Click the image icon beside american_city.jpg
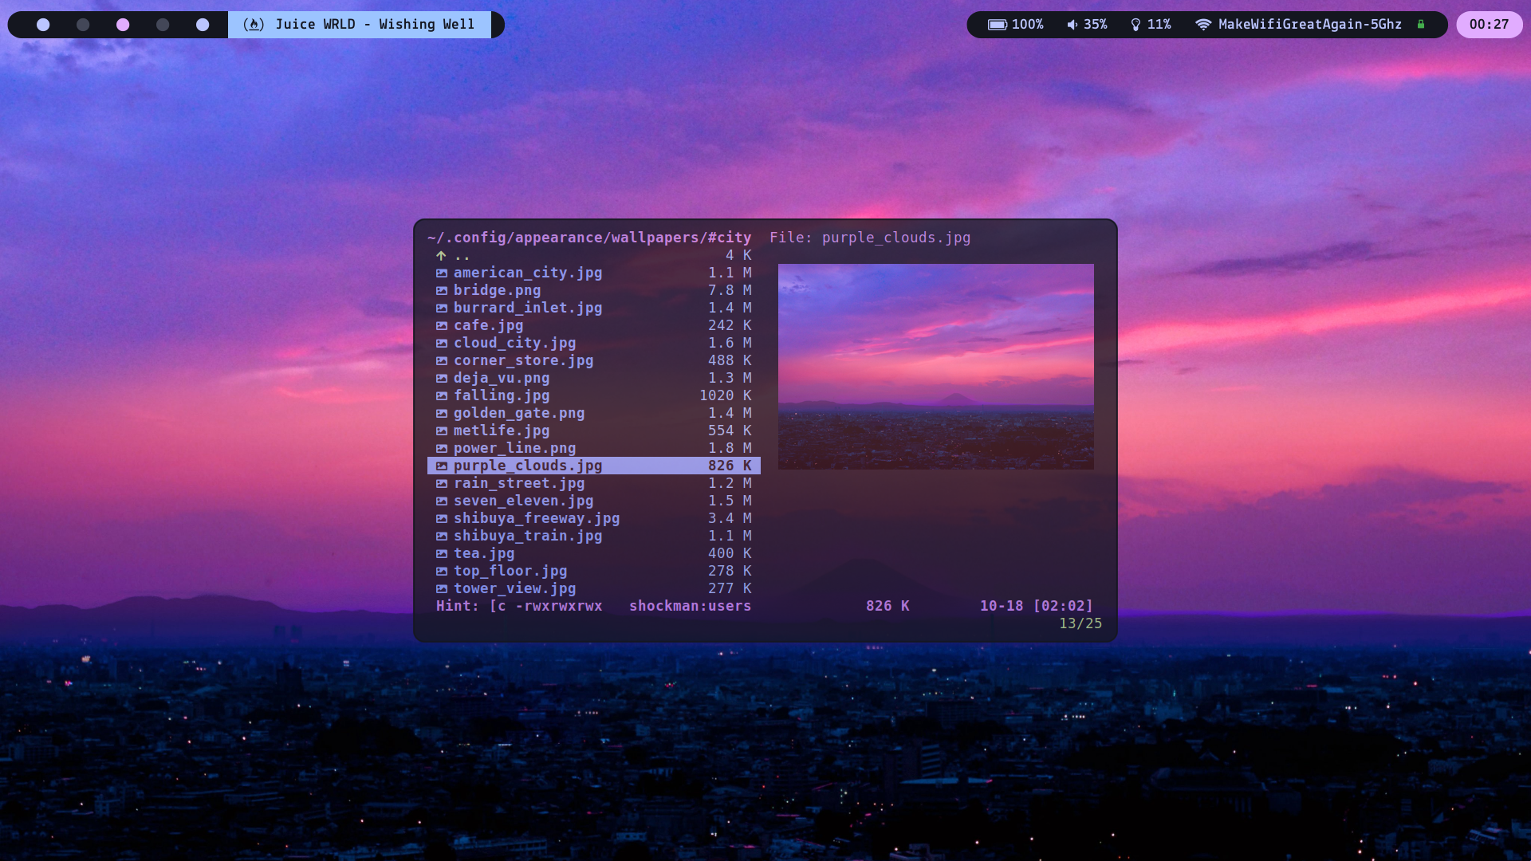 442,273
